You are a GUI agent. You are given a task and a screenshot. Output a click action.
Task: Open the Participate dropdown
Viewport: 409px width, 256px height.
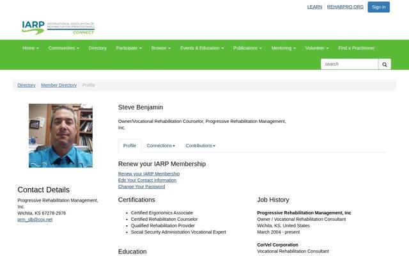click(129, 48)
